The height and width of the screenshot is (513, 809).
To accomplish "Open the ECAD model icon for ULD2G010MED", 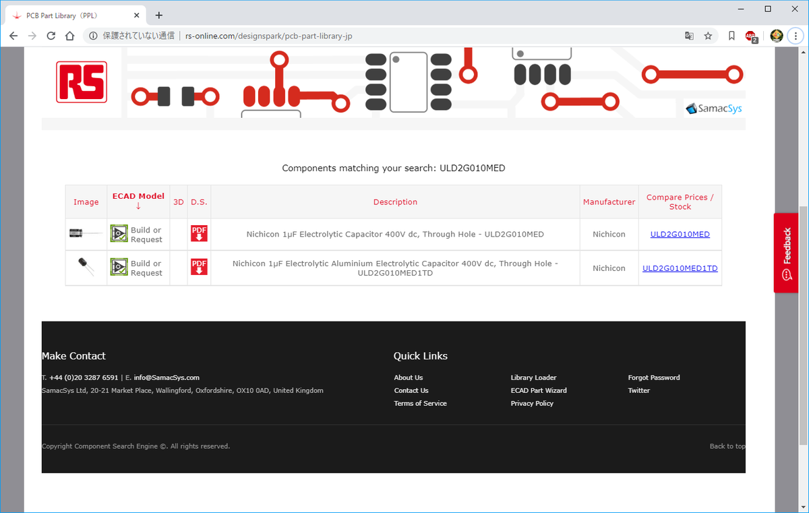I will tap(119, 234).
